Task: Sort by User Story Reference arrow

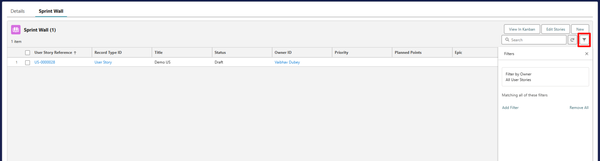Action: pos(75,53)
